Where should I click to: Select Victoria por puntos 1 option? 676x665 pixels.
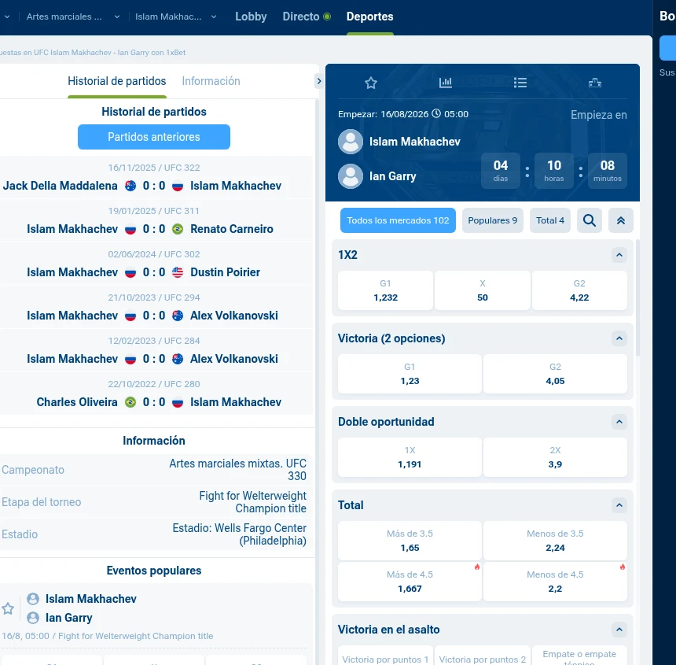tap(385, 656)
